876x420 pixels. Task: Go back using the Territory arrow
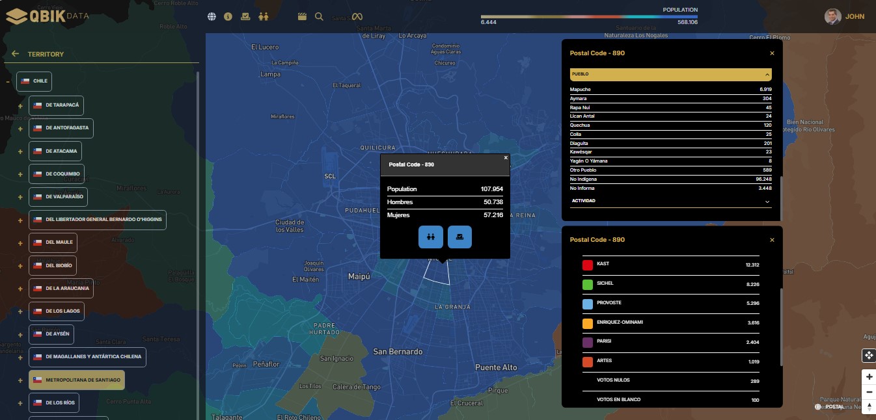pos(15,54)
